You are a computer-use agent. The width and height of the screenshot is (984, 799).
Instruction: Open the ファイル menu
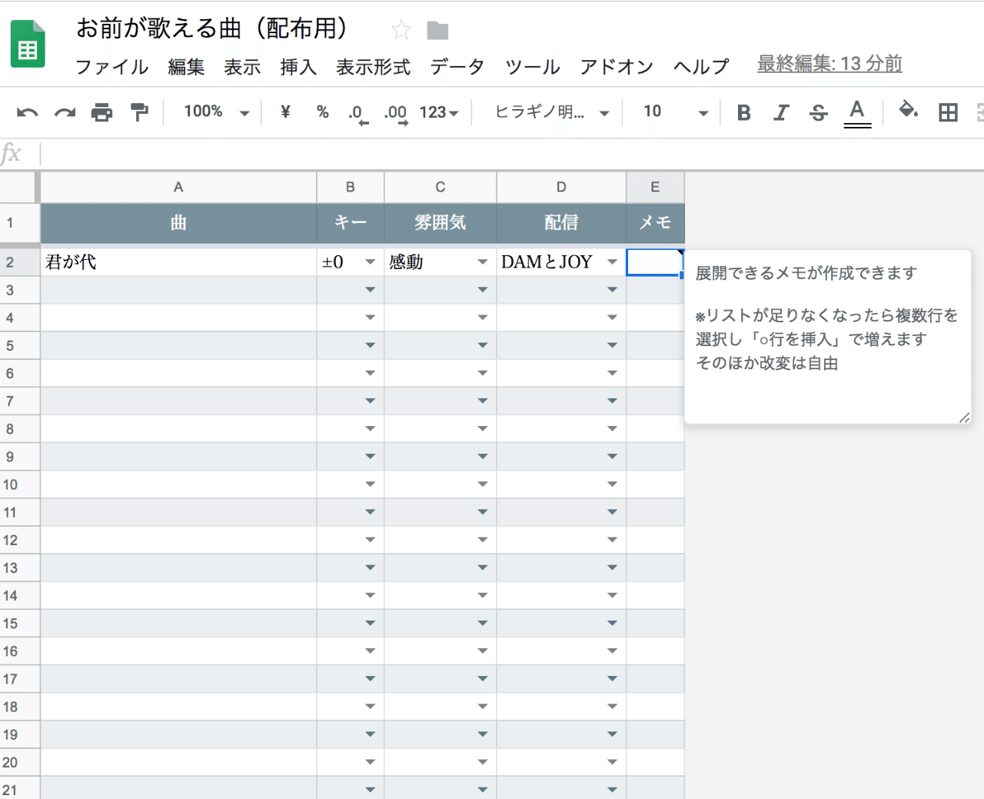(111, 66)
